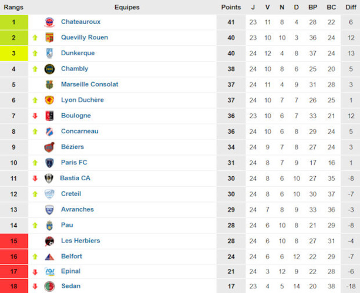Click the Dunkerque club badge
Image resolution: width=360 pixels, height=293 pixels.
(x=50, y=53)
